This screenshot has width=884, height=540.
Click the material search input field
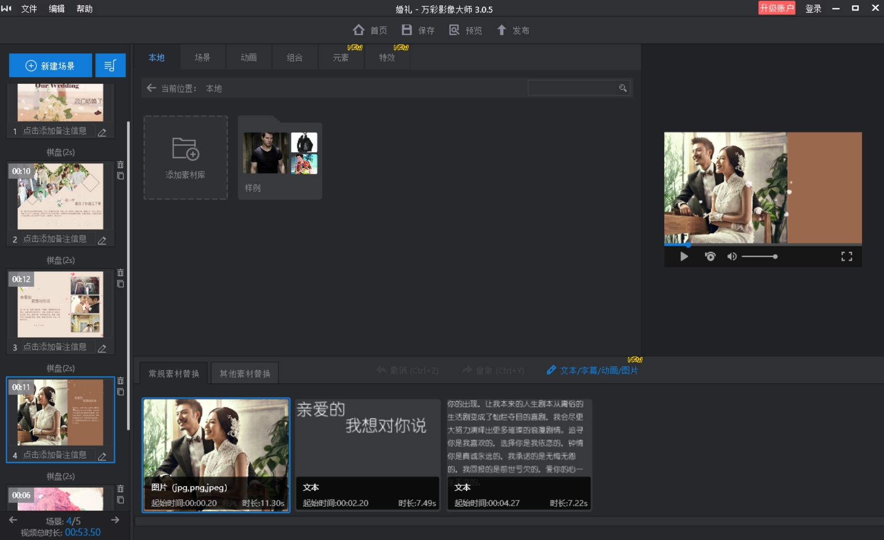click(572, 88)
